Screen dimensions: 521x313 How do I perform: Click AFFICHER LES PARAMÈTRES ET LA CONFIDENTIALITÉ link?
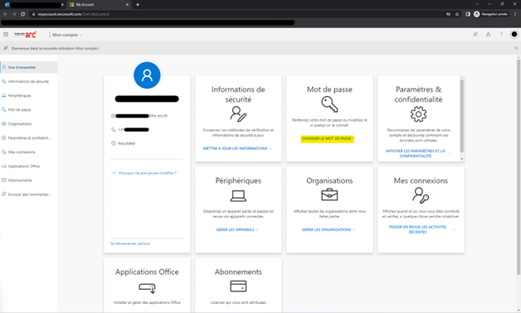[418, 153]
